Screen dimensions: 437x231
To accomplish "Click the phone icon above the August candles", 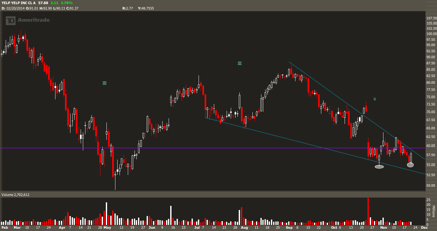I will click(x=240, y=63).
